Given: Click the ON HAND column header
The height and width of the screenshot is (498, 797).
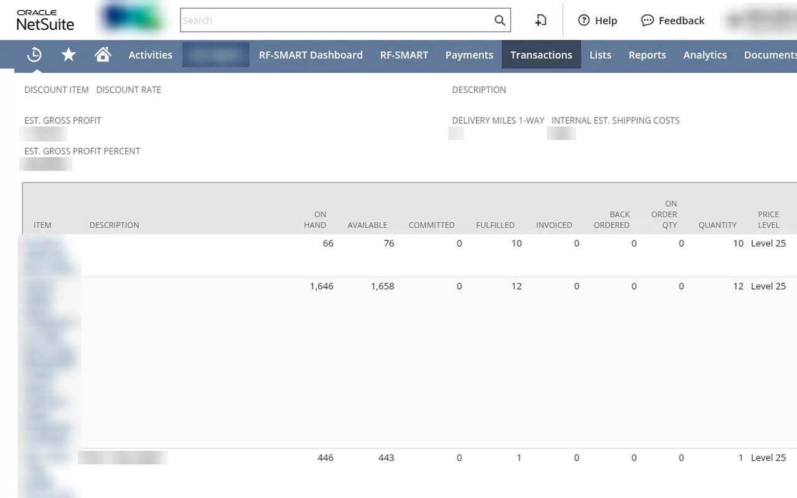Looking at the screenshot, I should [x=315, y=219].
